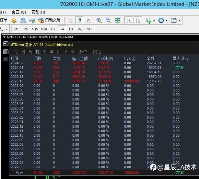Expand periodicity dropdown arrow
The image size is (199, 179).
tap(167, 20)
